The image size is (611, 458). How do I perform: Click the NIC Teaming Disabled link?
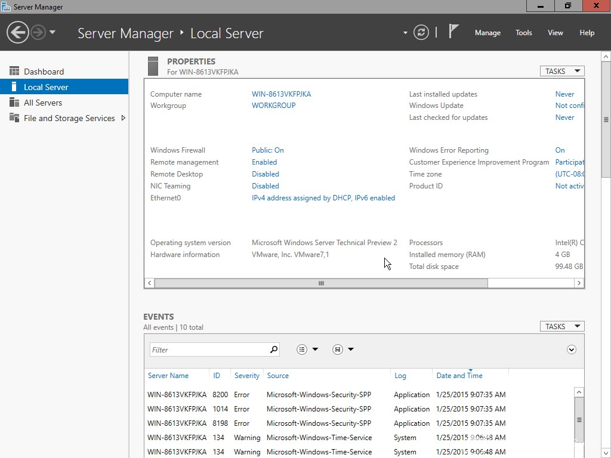click(x=266, y=186)
